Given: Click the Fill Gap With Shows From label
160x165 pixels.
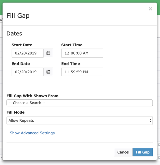Looking at the screenshot, I should (32, 96).
